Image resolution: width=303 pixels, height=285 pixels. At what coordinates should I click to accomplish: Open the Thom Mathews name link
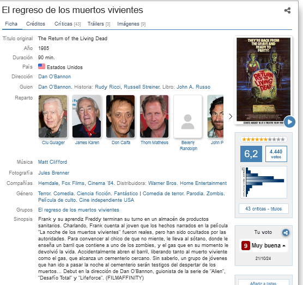tap(154, 142)
